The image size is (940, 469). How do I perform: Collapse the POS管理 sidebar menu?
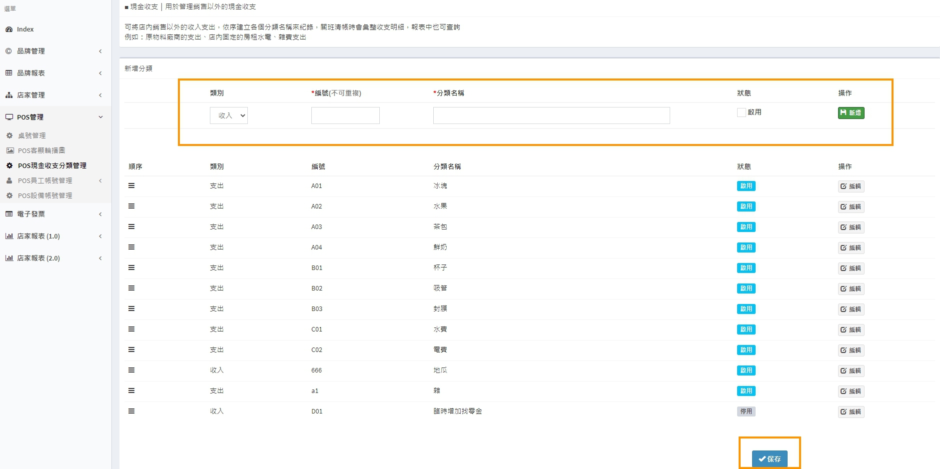point(54,117)
